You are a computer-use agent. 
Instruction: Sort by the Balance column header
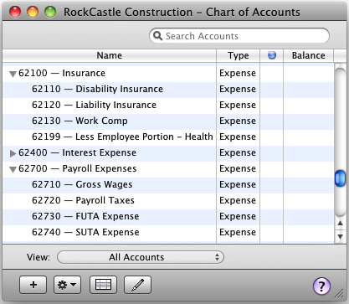[x=308, y=55]
